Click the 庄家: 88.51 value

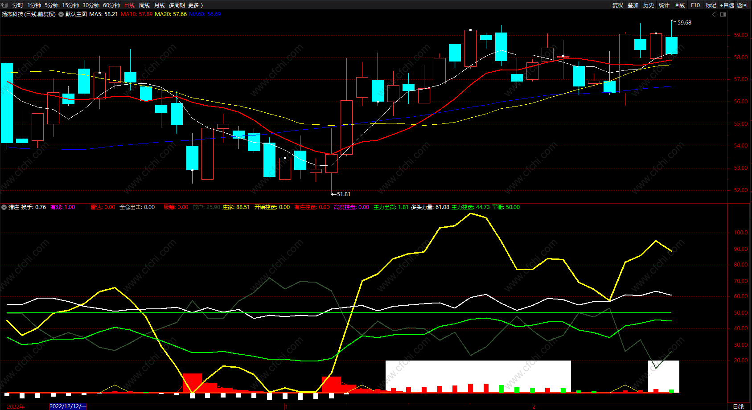(x=236, y=207)
